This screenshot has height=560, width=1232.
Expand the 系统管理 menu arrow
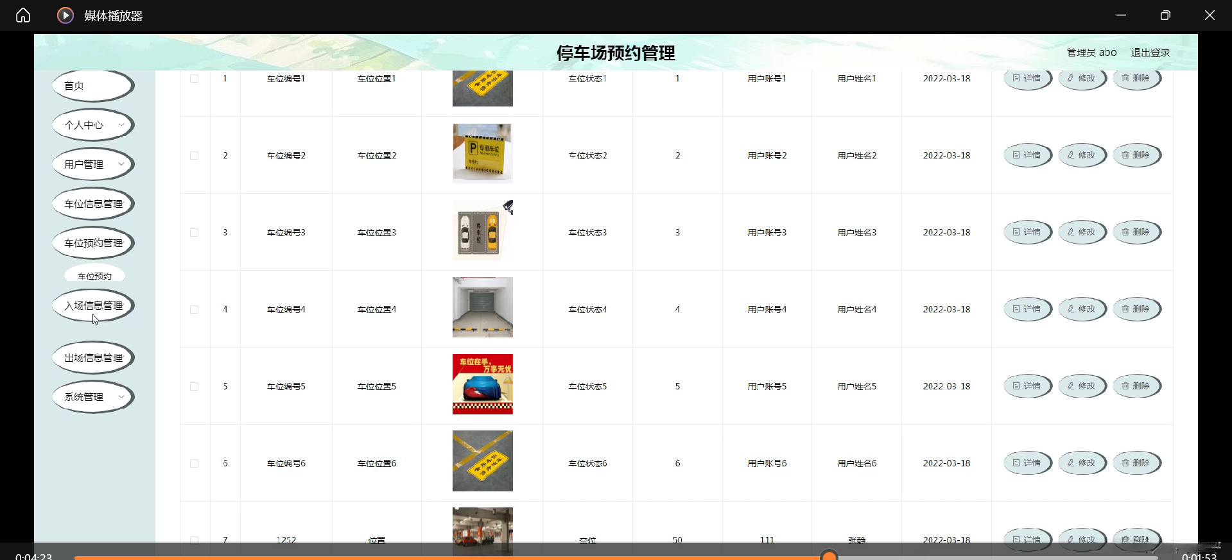point(121,396)
